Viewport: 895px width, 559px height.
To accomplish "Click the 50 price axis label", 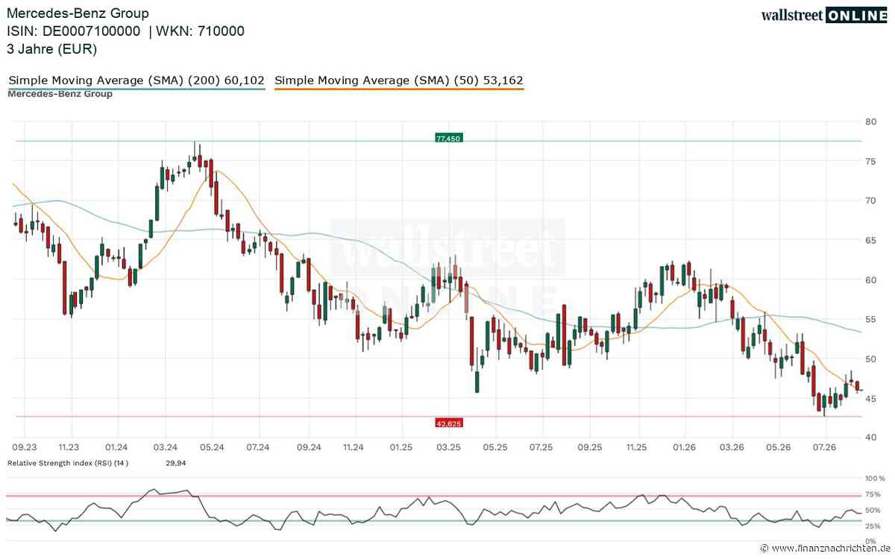I will pos(870,359).
